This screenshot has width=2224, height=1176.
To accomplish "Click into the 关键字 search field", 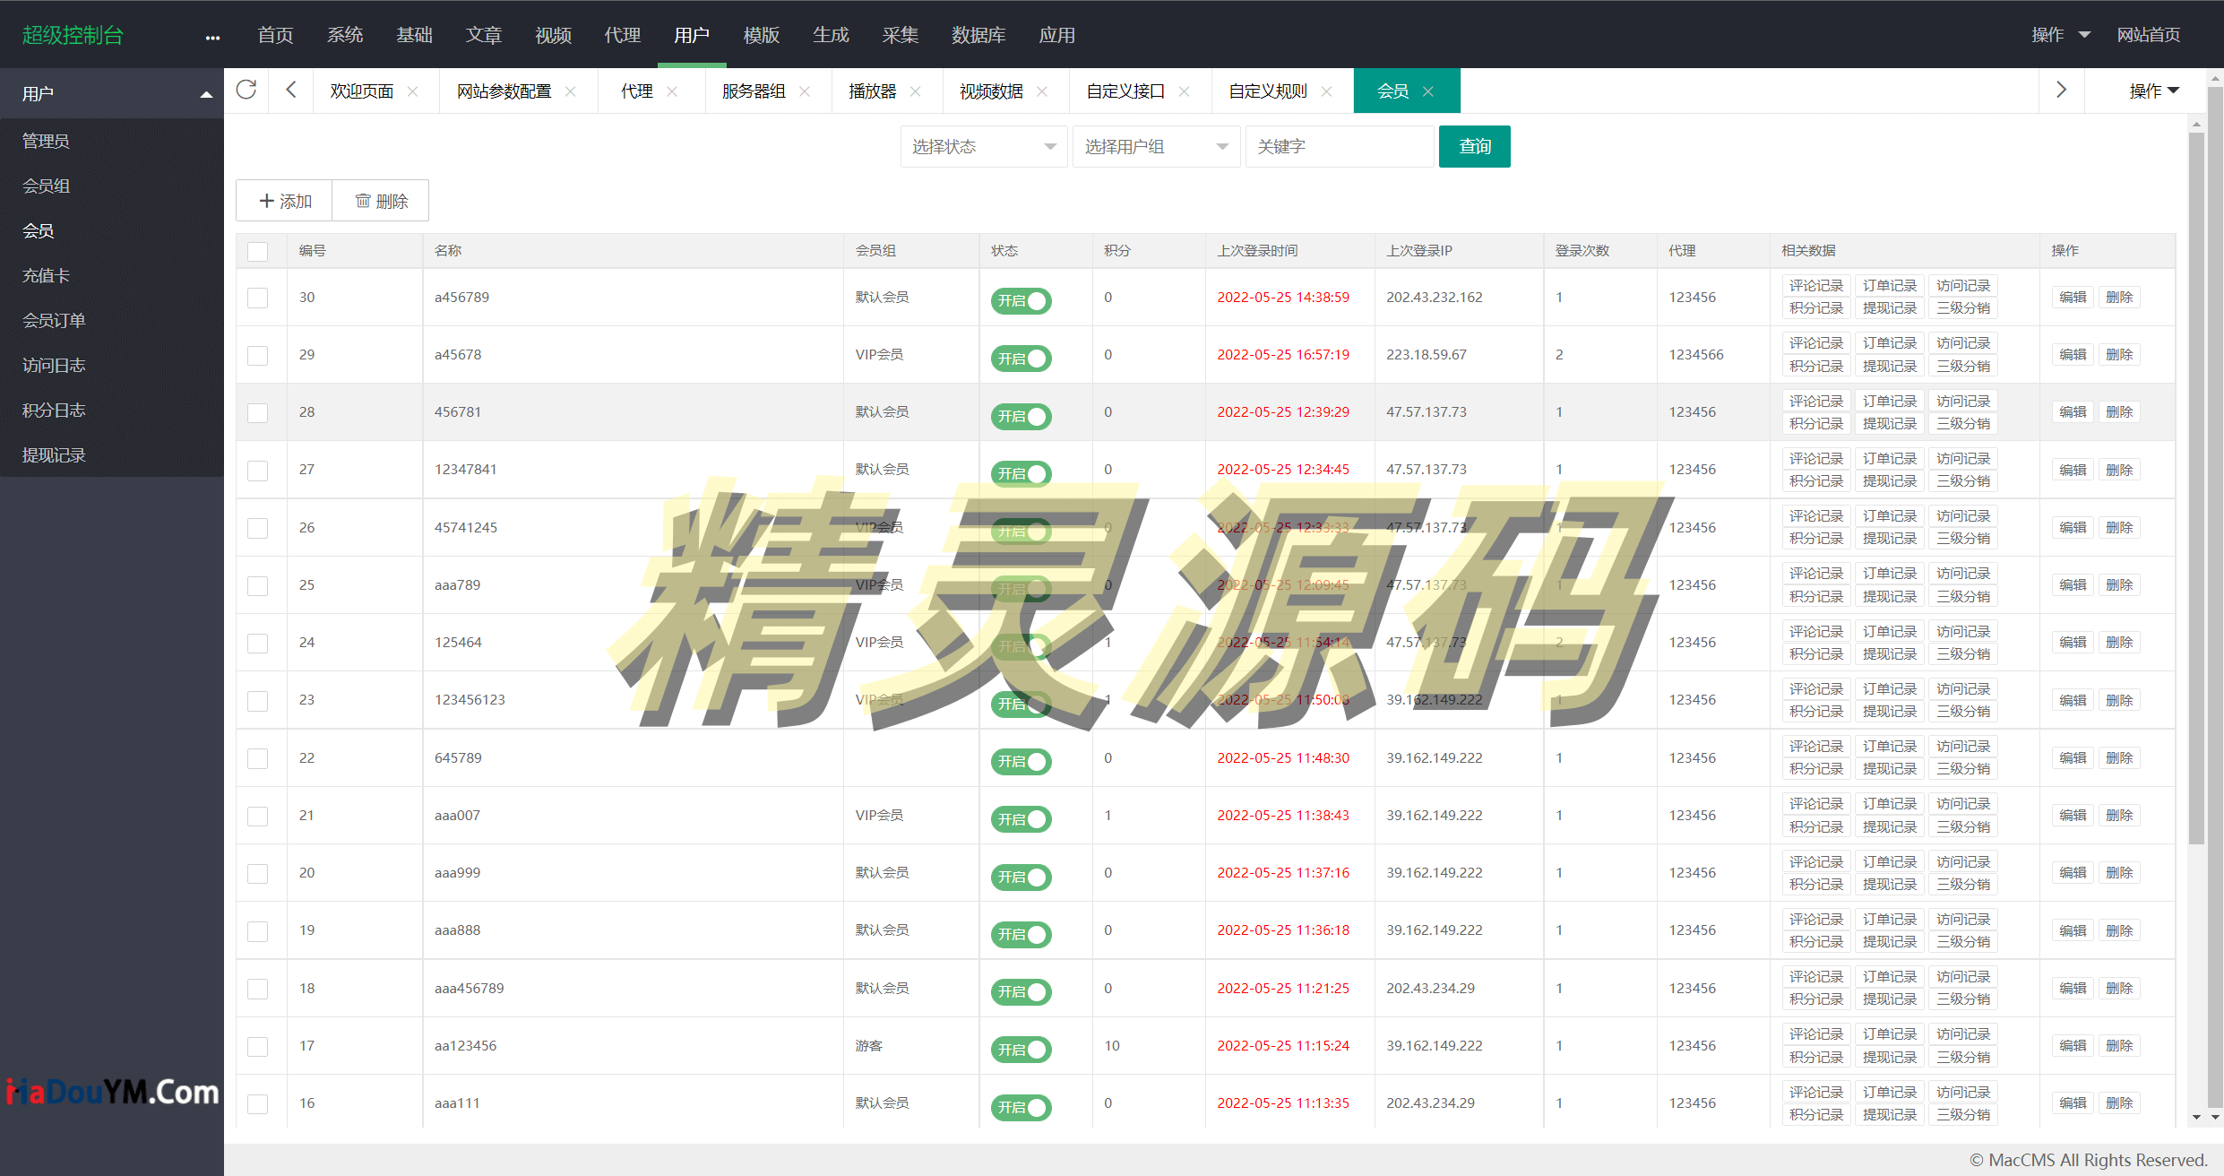I will [1339, 146].
